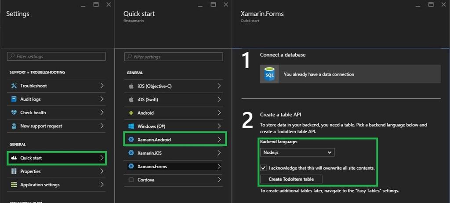Open the Backend language dropdown
Image resolution: width=450 pixels, height=203 pixels.
[x=297, y=152]
